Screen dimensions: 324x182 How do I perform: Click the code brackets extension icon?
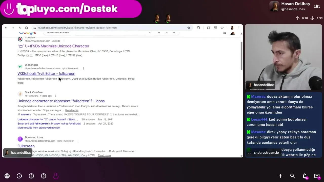tap(222, 28)
